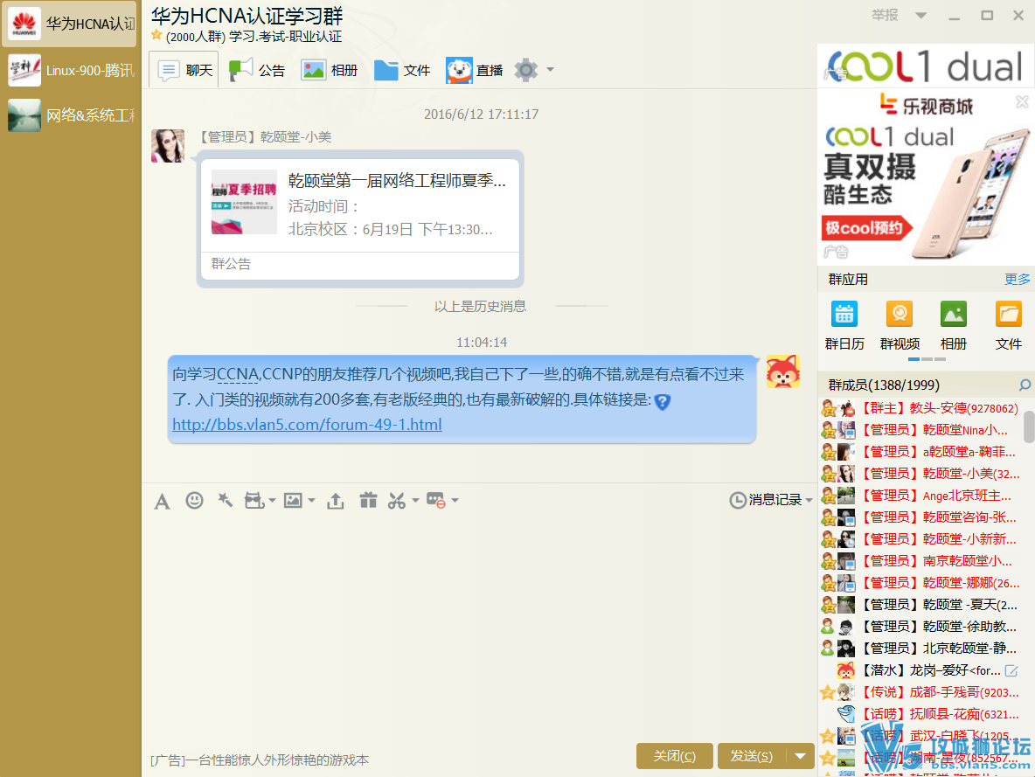Expand the screenshot scissors dropdown arrow
This screenshot has height=777, width=1035.
[x=415, y=501]
